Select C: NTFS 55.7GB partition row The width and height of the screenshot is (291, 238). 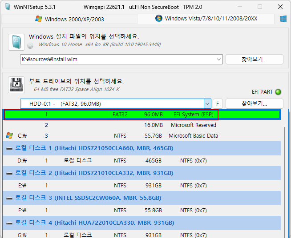pyautogui.click(x=142, y=136)
